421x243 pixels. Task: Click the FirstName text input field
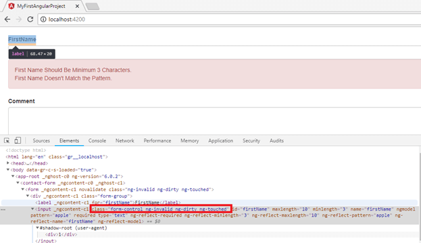(215, 52)
